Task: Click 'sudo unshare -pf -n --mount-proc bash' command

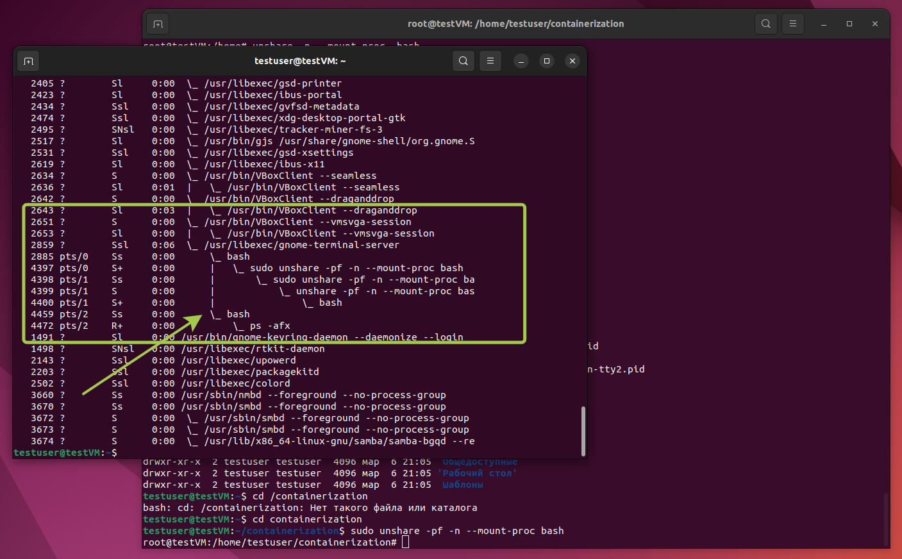Action: (457, 531)
